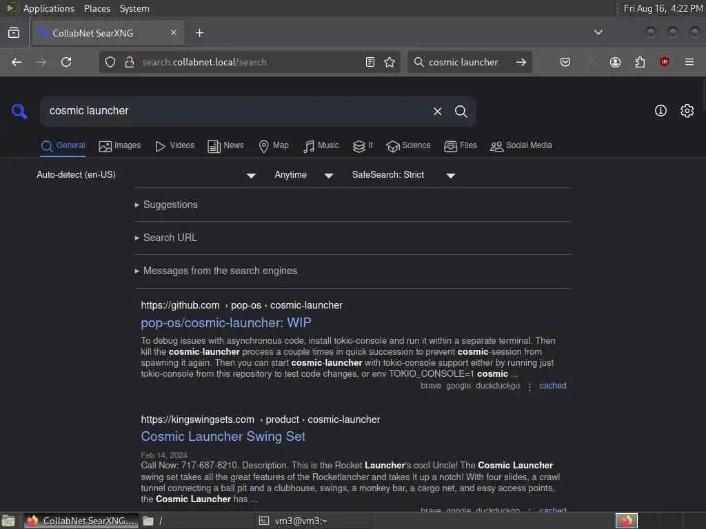Screen dimensions: 706x529
Task: Open Firefox account icon
Action: (615, 62)
